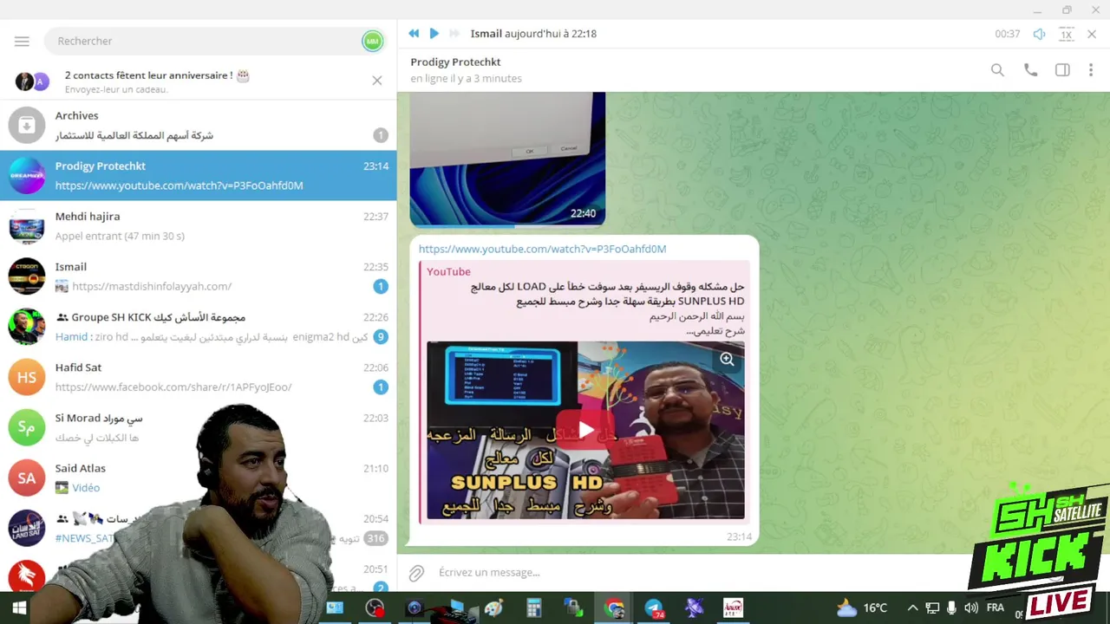Image resolution: width=1110 pixels, height=624 pixels.
Task: Open the Mehdi hajira chat
Action: point(198,225)
